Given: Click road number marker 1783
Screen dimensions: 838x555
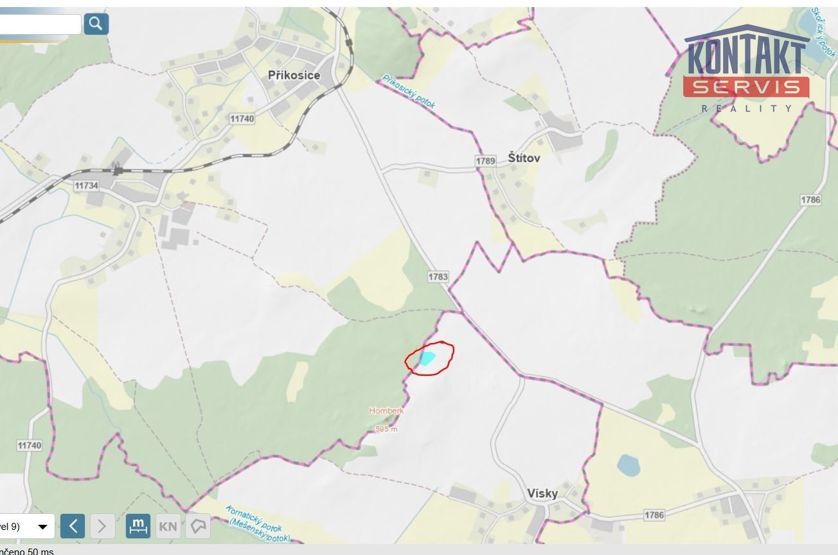Looking at the screenshot, I should (438, 277).
